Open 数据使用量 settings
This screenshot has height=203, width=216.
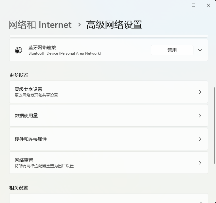[109, 116]
